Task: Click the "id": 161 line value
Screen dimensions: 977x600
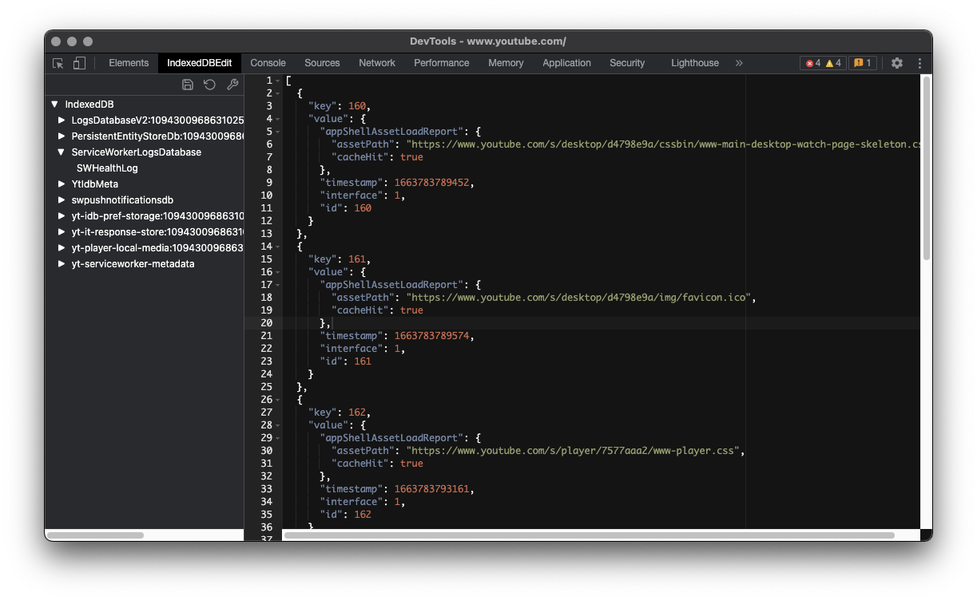Action: 363,361
